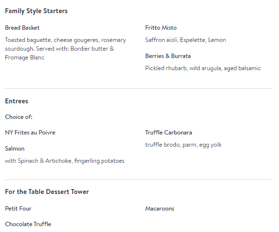The width and height of the screenshot is (279, 232).
Task: Click the Entrees section heading
Action: (17, 101)
